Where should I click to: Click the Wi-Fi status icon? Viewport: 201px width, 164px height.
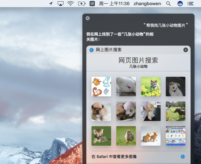click(x=70, y=4)
